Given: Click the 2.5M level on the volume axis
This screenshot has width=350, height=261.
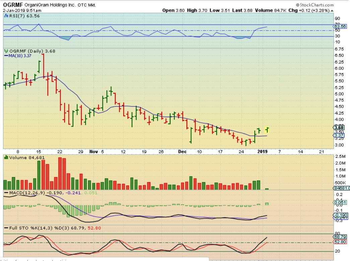Looking at the screenshot, I should pos(340,156).
